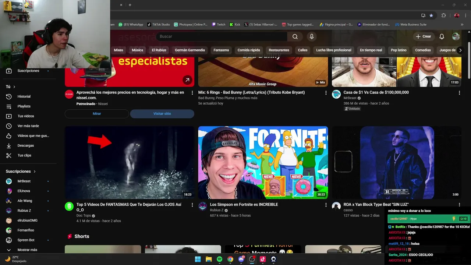This screenshot has width=471, height=265.
Task: Play Los Simpson en Fortnite thumbnail
Action: point(263,163)
